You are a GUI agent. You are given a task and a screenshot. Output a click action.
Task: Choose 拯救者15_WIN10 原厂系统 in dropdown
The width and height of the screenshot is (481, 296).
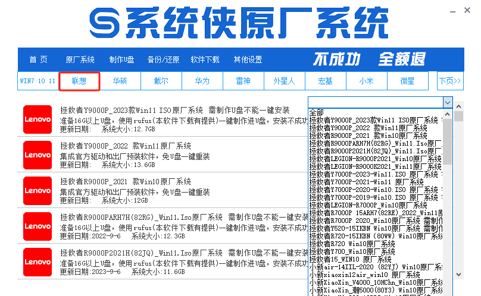click(x=376, y=259)
